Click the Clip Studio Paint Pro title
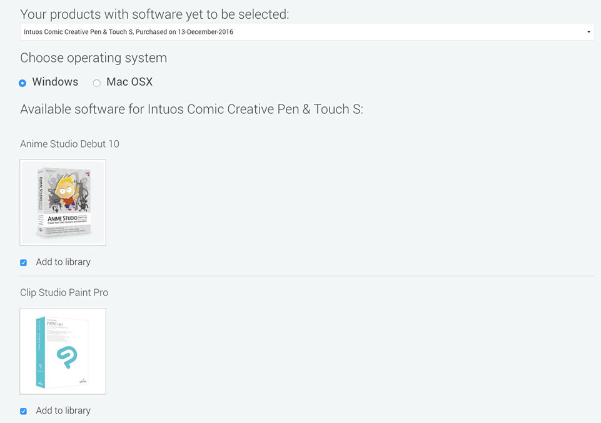Viewport: 601px width, 423px height. click(64, 292)
